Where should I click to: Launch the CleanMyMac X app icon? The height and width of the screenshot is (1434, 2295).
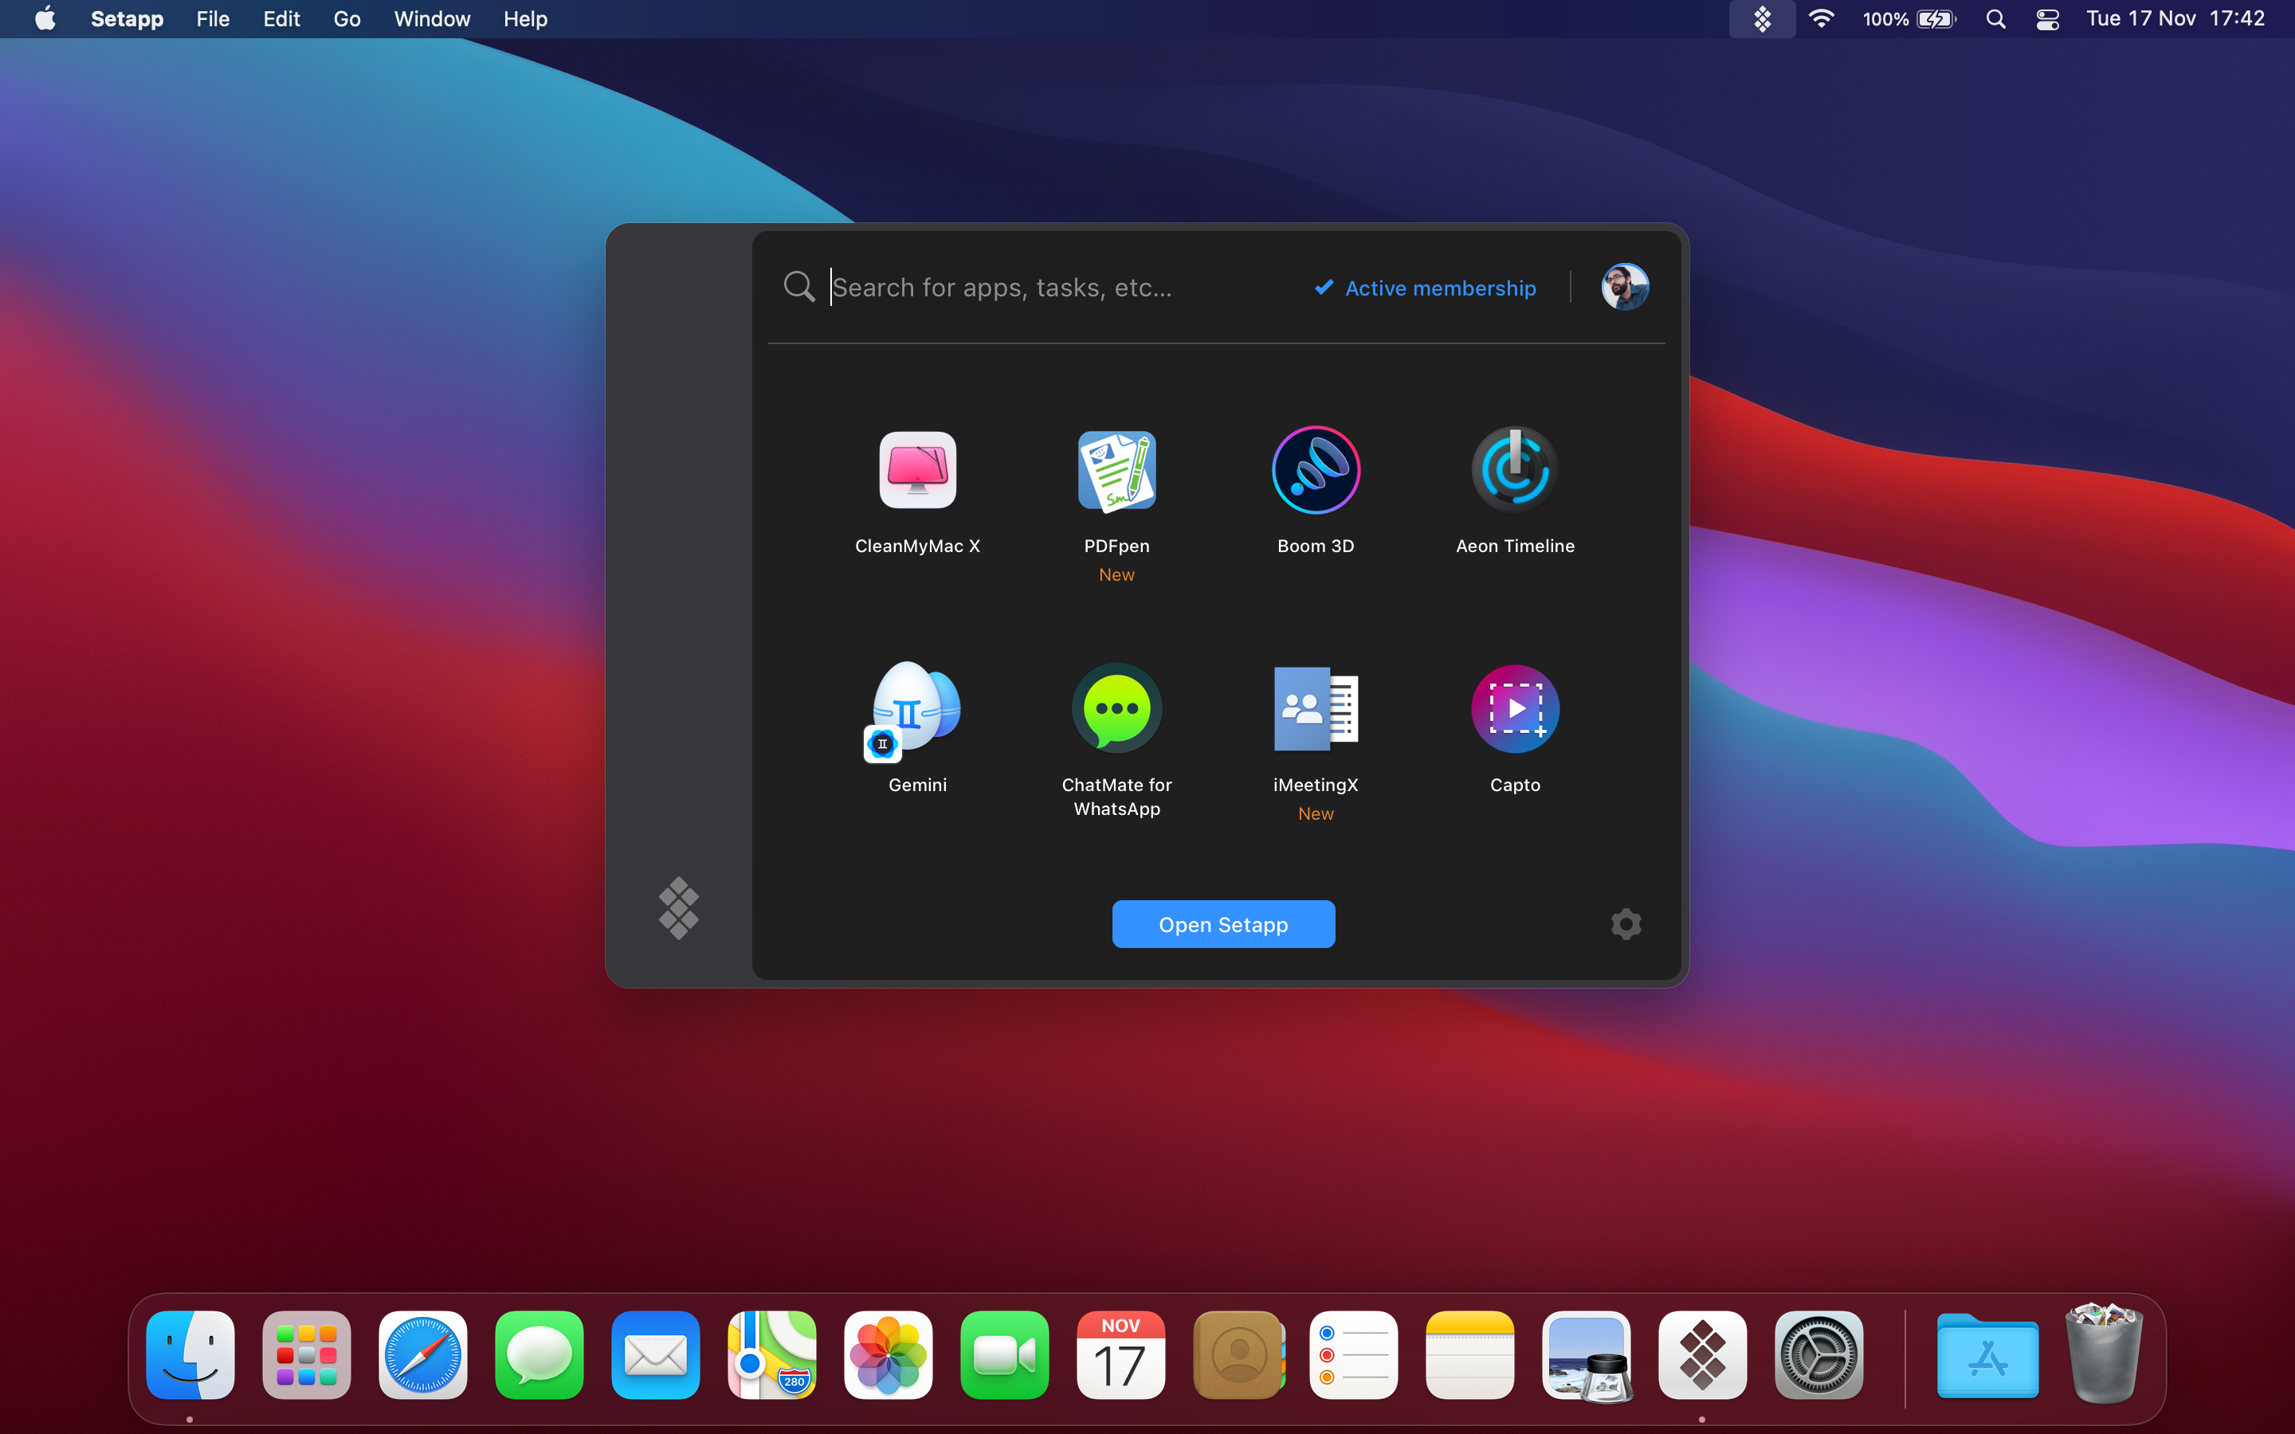[x=917, y=470]
